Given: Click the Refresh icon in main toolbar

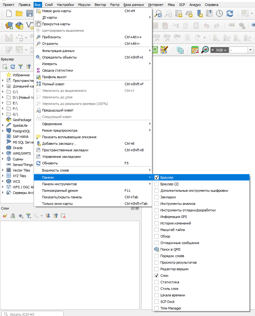Looking at the screenshot, I should coord(230,13).
